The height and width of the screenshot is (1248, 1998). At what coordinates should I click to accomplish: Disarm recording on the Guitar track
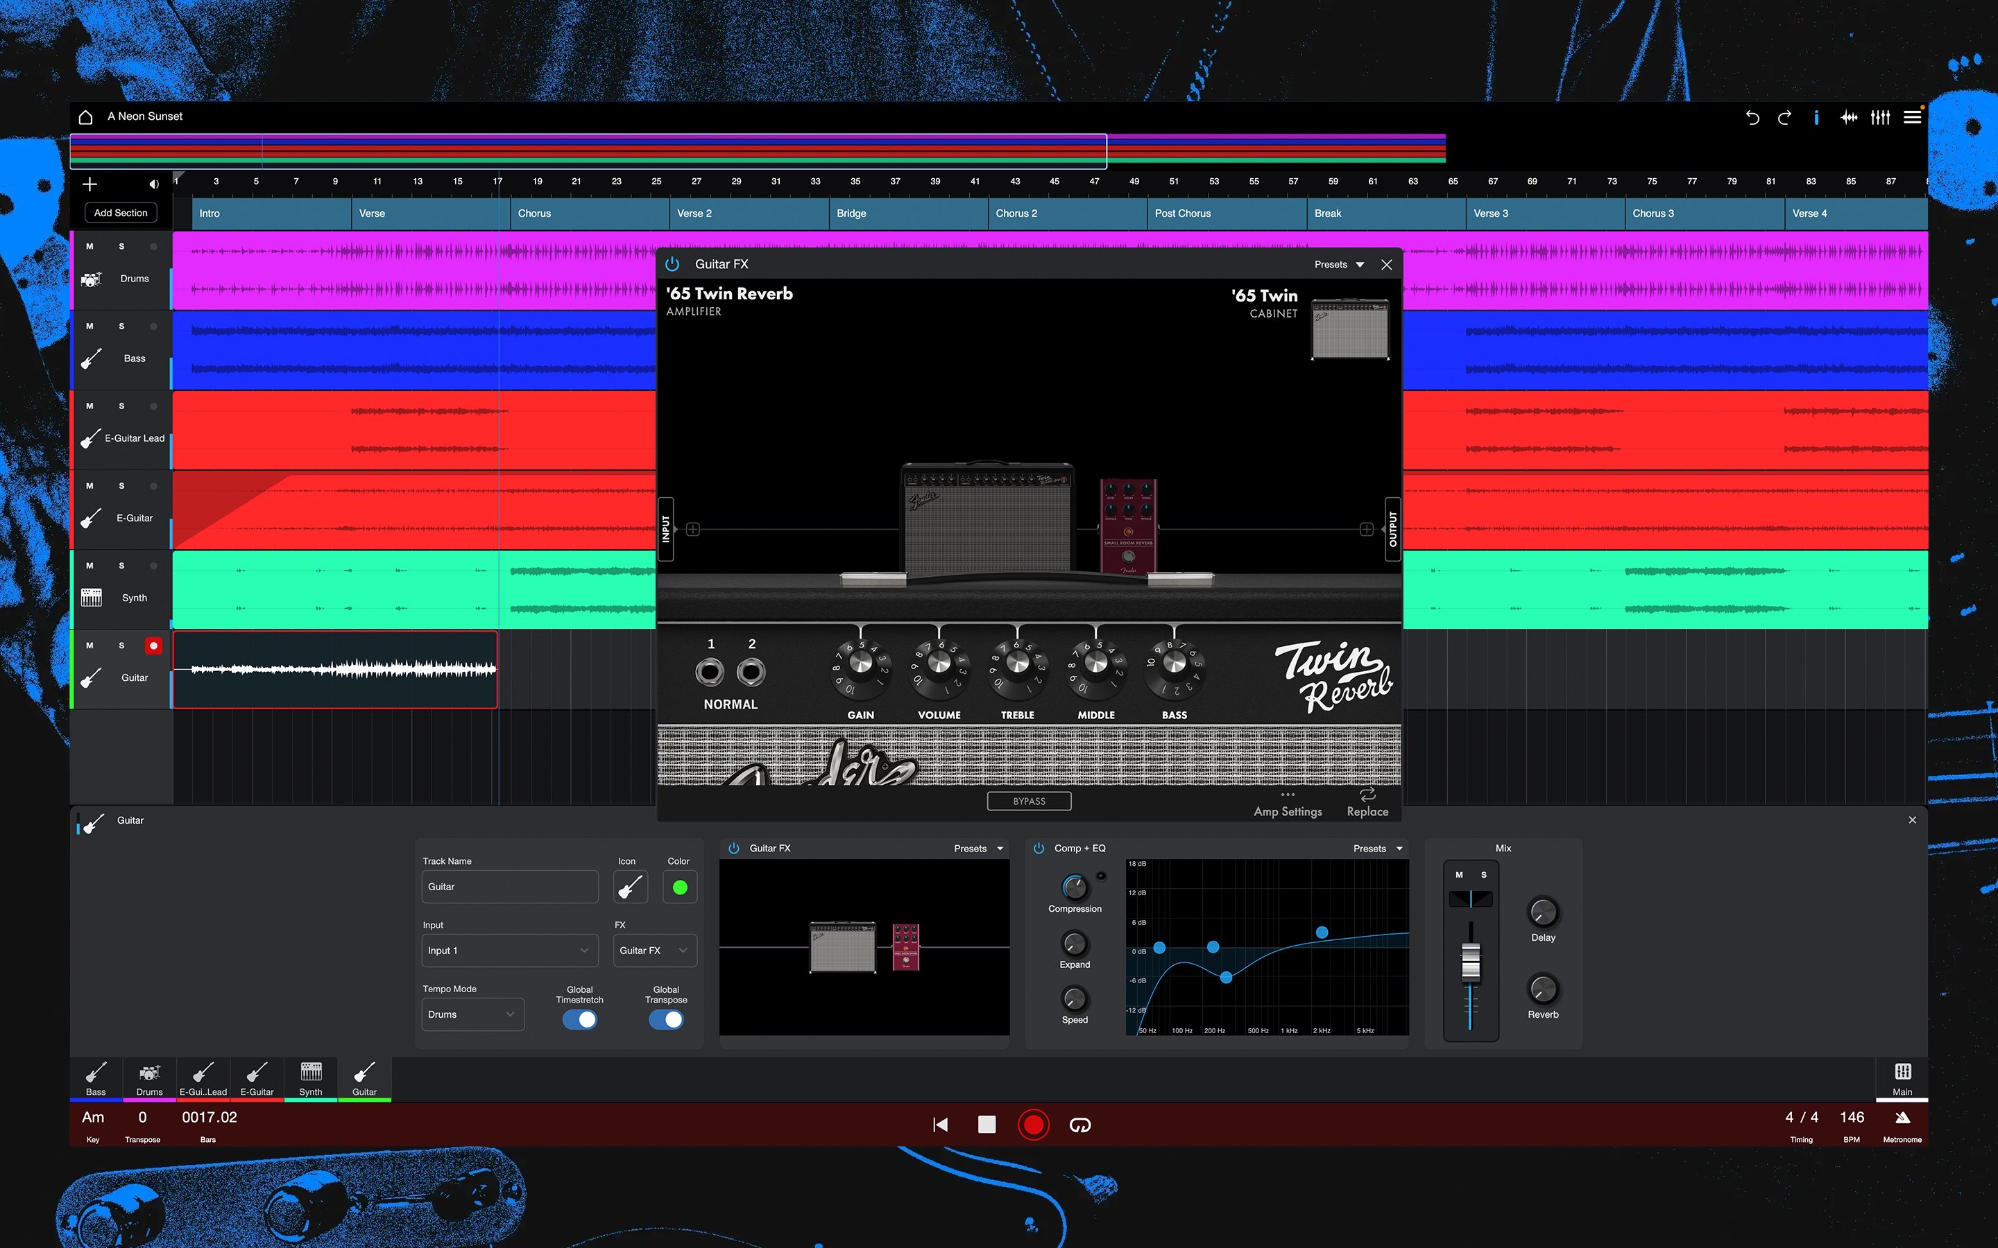point(153,646)
